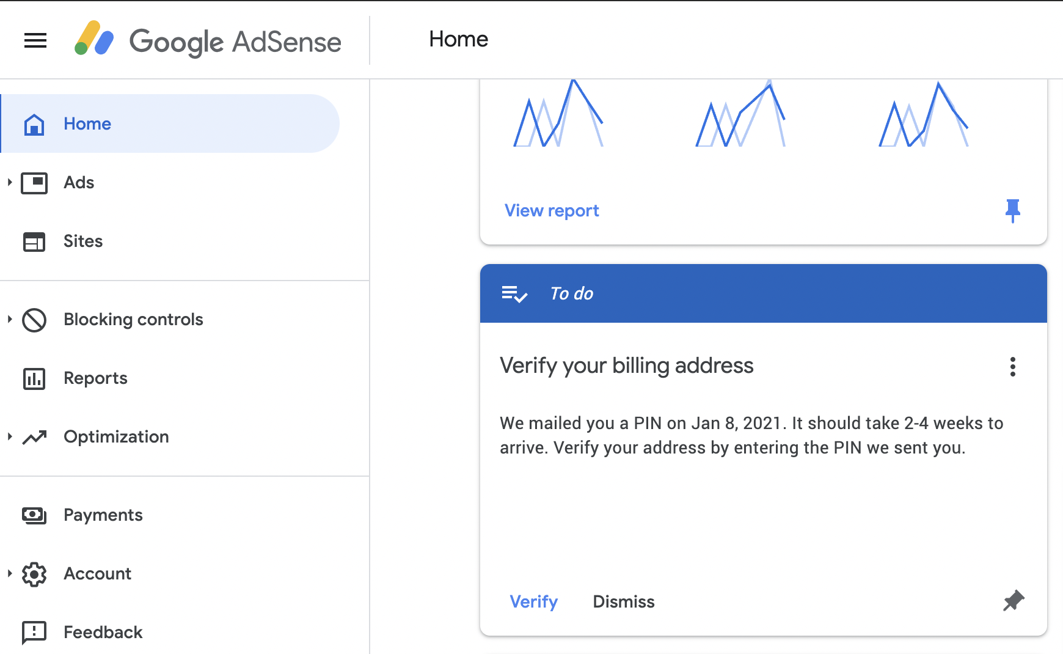Click the Optimization trending-arrow icon
Image resolution: width=1063 pixels, height=654 pixels.
click(34, 436)
